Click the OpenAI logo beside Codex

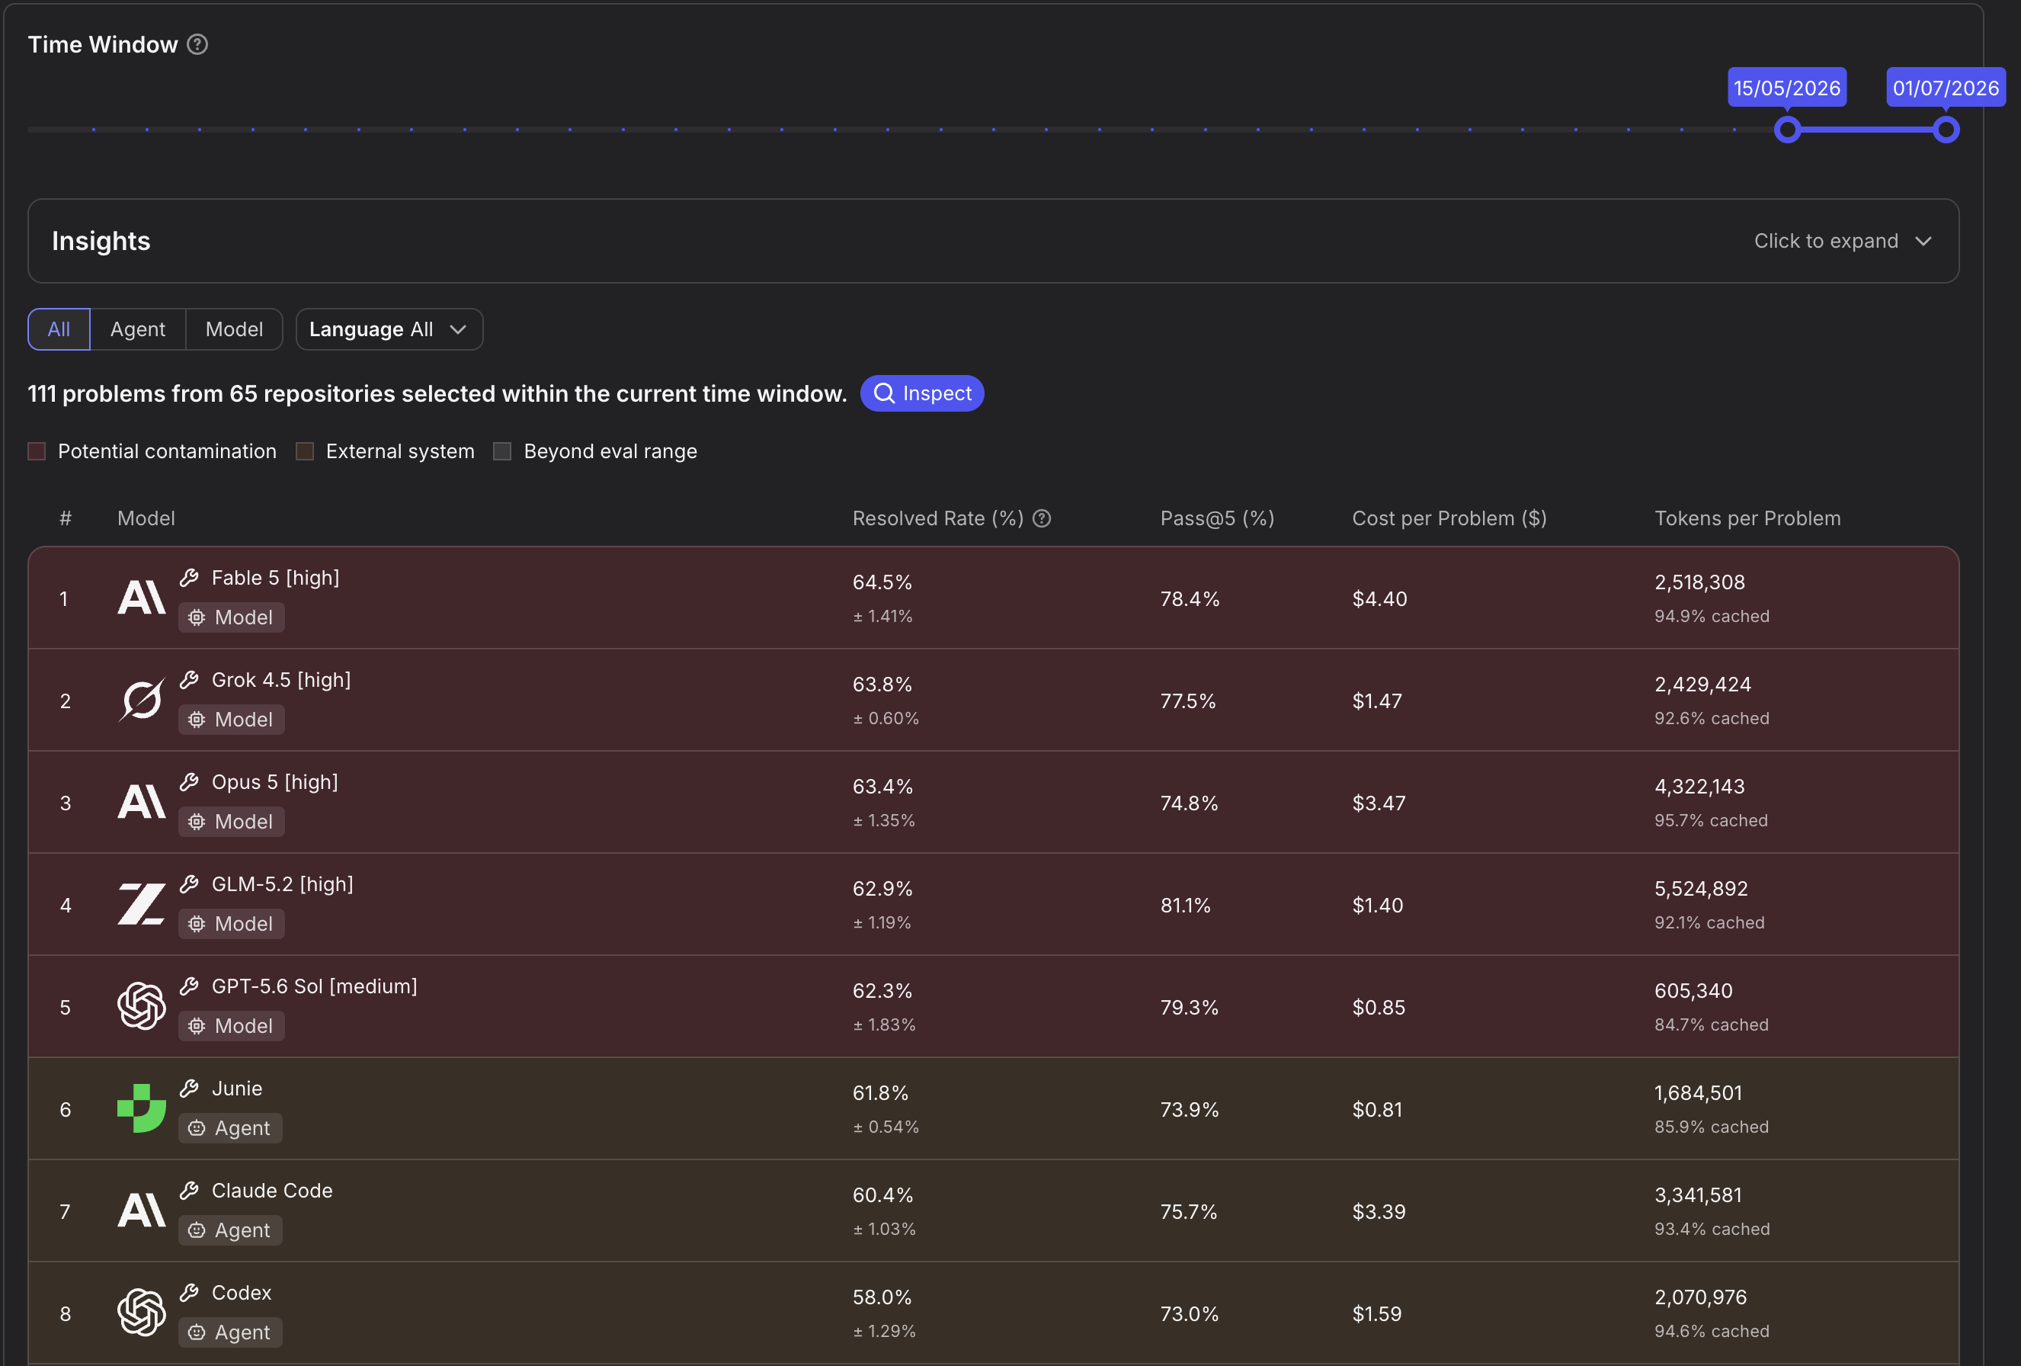click(142, 1313)
